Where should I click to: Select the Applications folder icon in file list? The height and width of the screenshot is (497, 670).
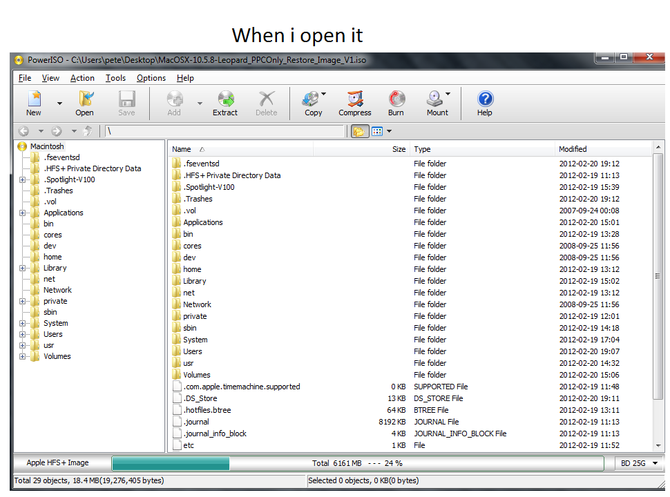click(177, 222)
